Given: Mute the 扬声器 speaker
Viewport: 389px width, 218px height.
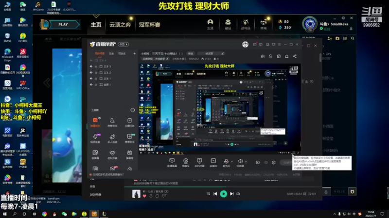Looking at the screenshot, I should 240,163.
